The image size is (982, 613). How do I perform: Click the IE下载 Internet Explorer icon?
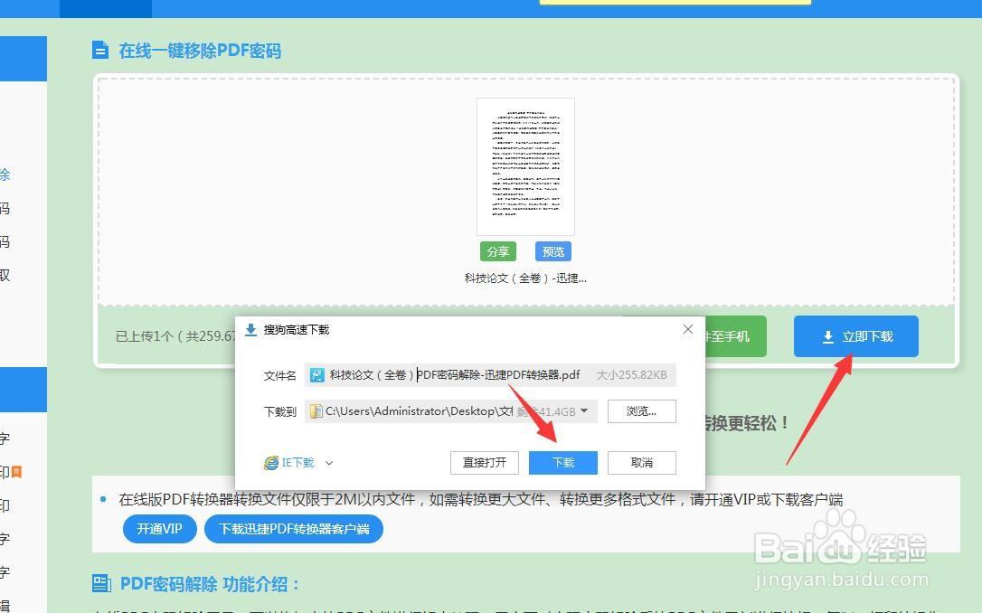tap(271, 463)
